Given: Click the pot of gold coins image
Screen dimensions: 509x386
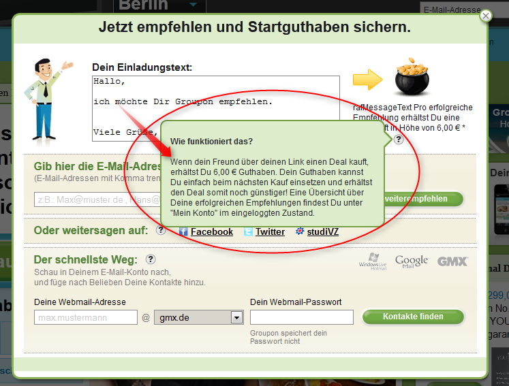Looking at the screenshot, I should 412,77.
